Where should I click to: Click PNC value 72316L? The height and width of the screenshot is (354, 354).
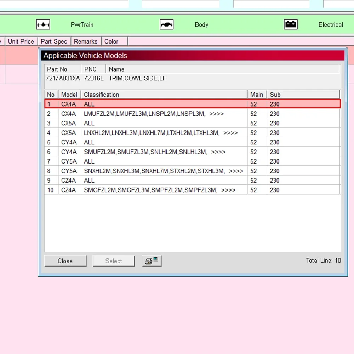point(94,78)
